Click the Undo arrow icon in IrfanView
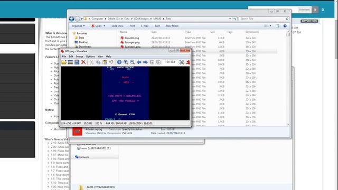Screen dimensions: 338x190 pos(111,62)
